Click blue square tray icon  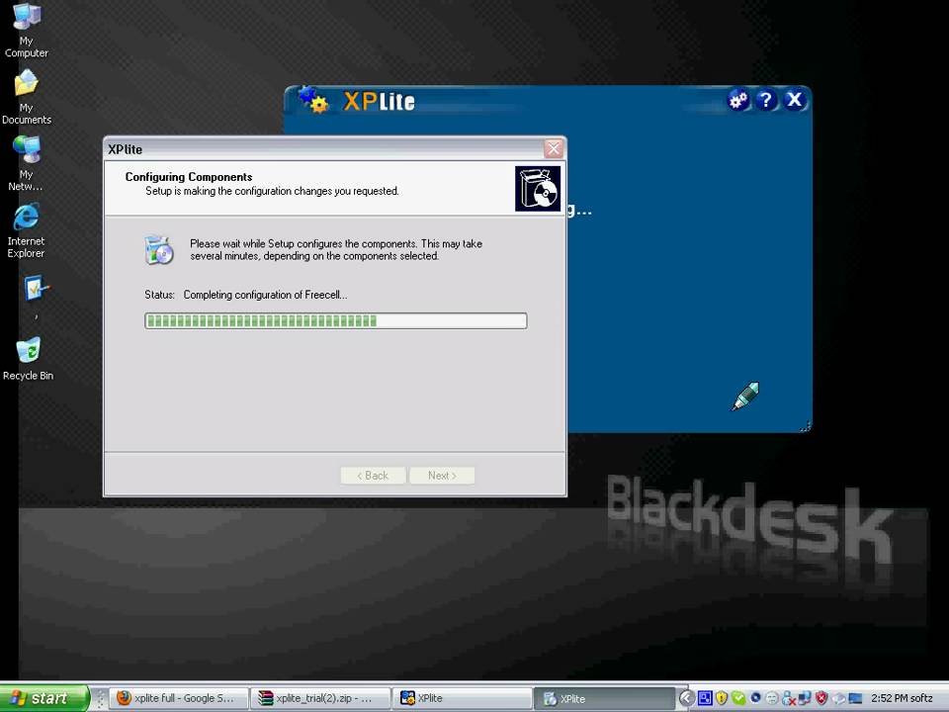tap(705, 698)
